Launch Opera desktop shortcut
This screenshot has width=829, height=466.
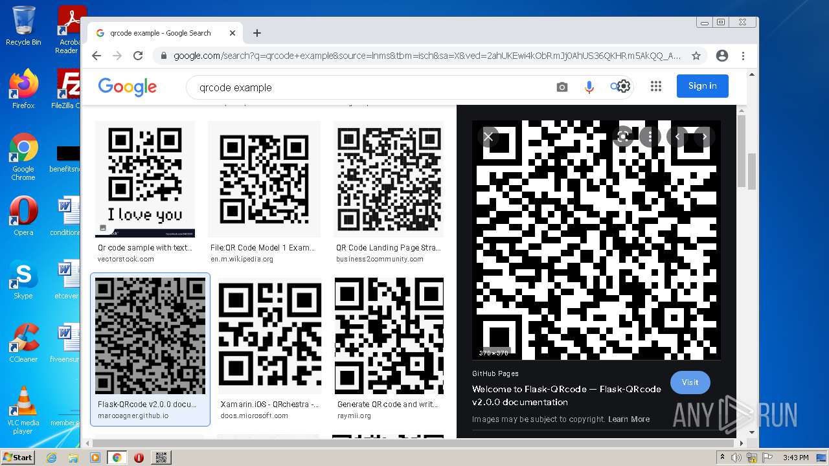click(x=23, y=216)
